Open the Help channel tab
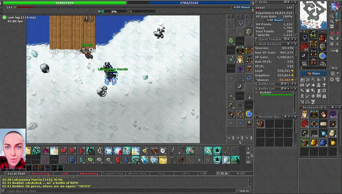342x194 pixels. tap(161, 174)
